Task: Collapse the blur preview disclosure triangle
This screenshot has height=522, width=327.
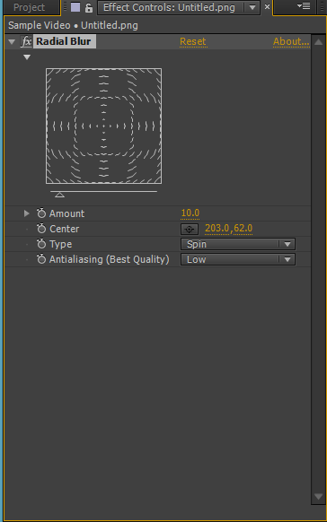Action: [x=27, y=57]
